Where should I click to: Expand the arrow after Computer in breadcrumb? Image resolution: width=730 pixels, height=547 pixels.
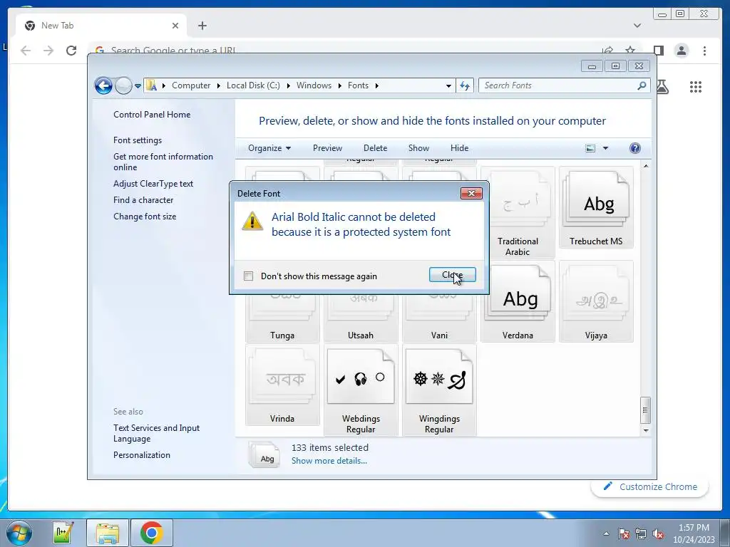click(219, 85)
